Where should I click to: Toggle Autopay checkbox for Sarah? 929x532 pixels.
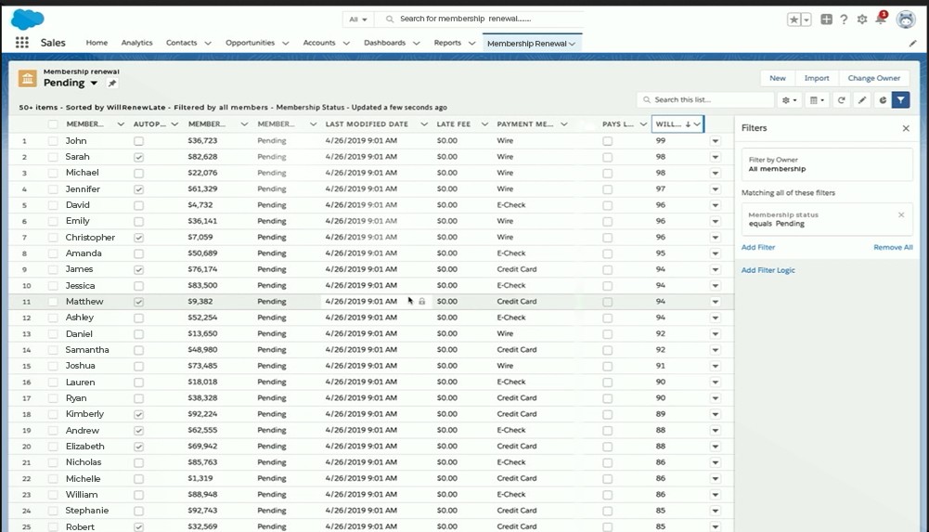[x=138, y=157]
